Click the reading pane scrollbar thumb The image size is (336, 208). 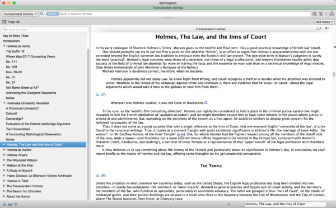click(334, 74)
